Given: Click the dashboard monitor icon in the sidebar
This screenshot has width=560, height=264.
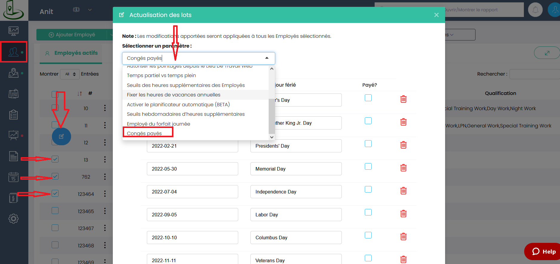Looking at the screenshot, I should click(13, 31).
